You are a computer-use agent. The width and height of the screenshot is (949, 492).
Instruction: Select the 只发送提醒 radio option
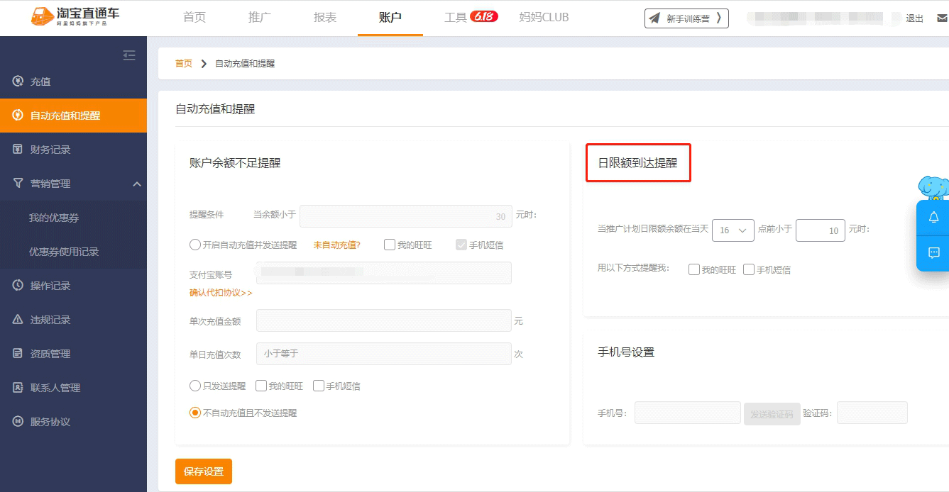[195, 386]
